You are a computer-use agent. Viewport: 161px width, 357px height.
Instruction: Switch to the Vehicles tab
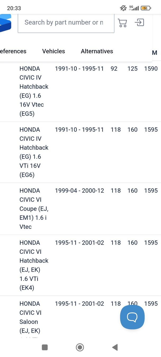pyautogui.click(x=53, y=51)
